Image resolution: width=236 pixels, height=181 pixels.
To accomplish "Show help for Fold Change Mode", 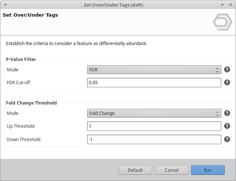I will [x=227, y=113].
